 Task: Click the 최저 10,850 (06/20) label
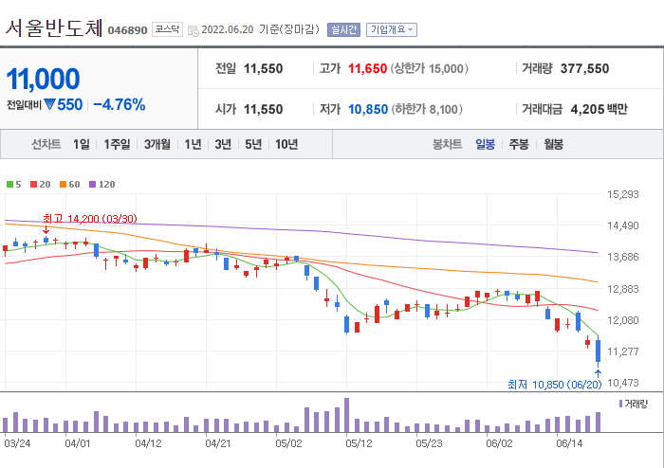[554, 385]
